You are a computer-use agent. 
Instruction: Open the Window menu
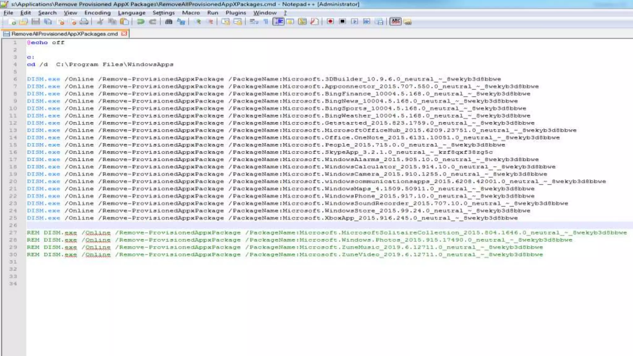click(265, 13)
